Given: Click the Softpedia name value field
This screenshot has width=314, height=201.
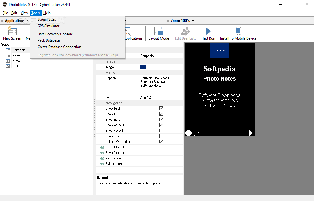Looking at the screenshot, I should [161, 56].
